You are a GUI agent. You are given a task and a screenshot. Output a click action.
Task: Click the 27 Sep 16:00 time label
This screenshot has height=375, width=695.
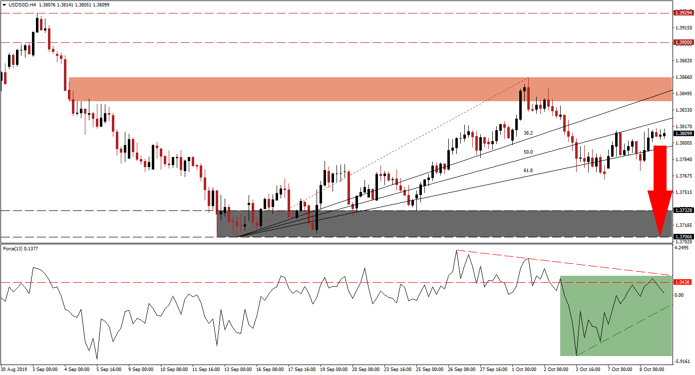(x=494, y=371)
